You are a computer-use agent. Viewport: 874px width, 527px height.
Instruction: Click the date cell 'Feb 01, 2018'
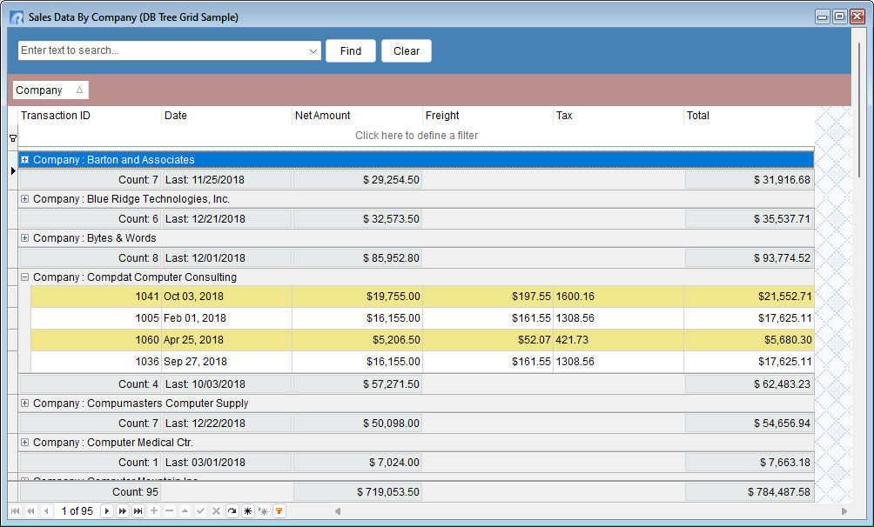click(226, 318)
